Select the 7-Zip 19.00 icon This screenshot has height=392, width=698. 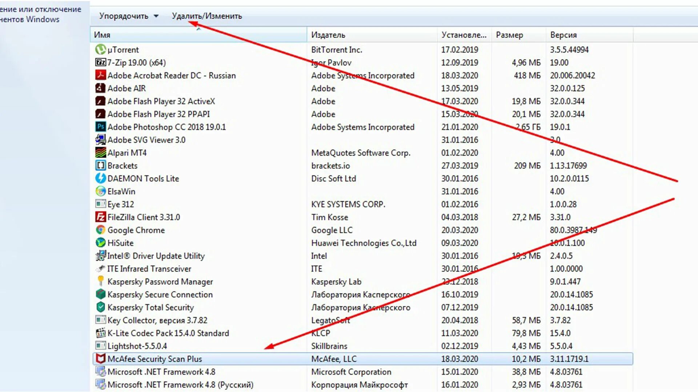coord(100,62)
